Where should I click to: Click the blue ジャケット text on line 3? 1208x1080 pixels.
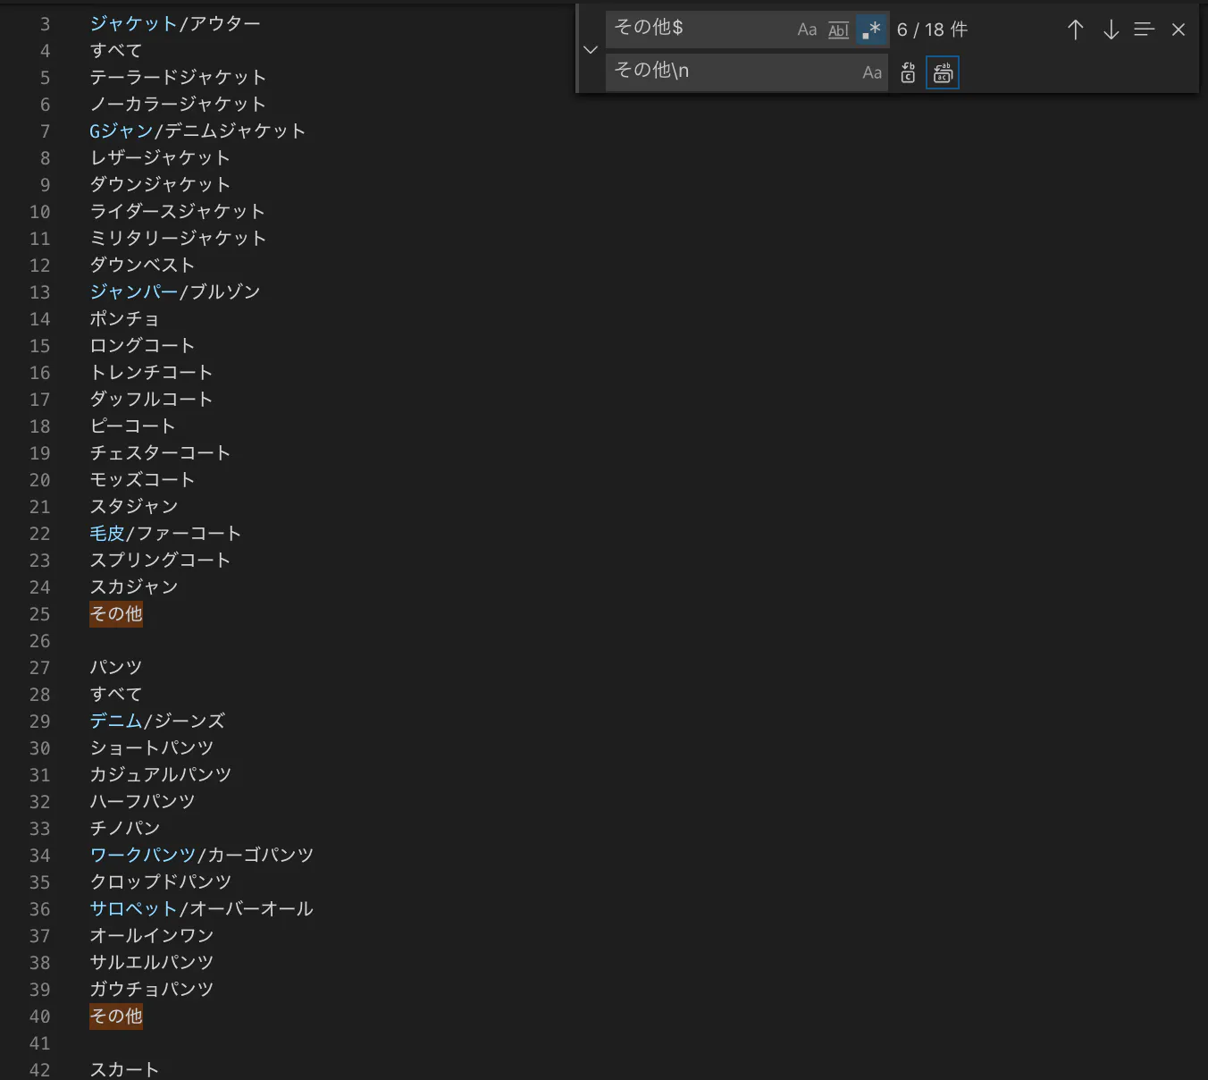[132, 24]
